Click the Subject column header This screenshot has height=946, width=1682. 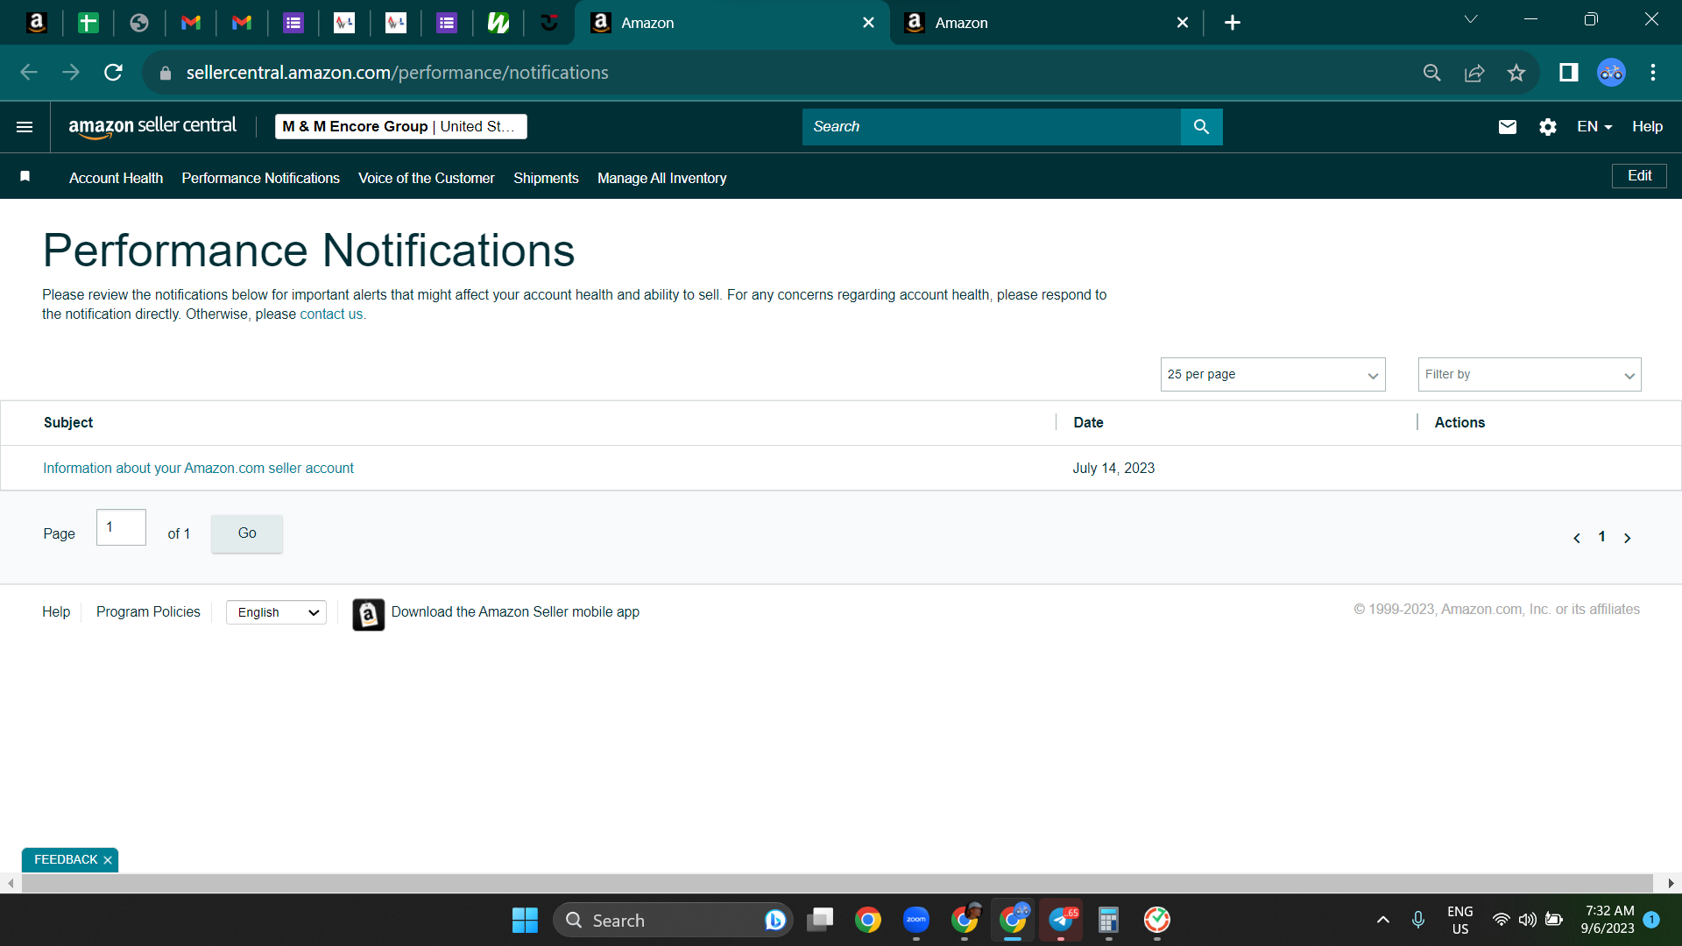(68, 423)
